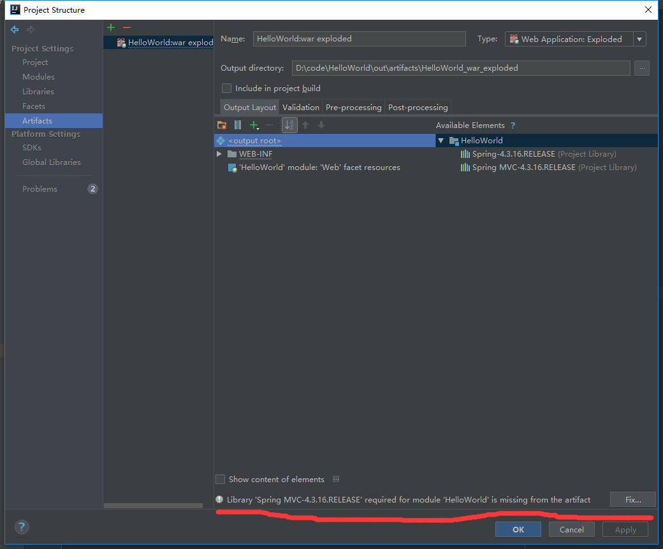Open Modules settings section
The height and width of the screenshot is (549, 663).
coord(38,77)
